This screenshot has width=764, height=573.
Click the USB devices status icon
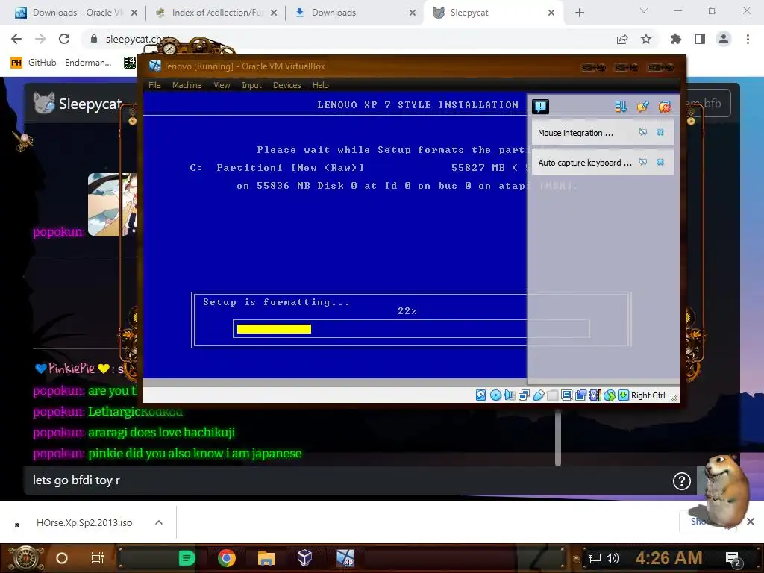(538, 395)
